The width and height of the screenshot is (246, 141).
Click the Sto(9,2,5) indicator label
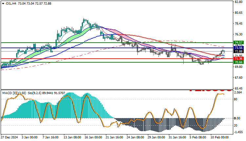pos(35,93)
